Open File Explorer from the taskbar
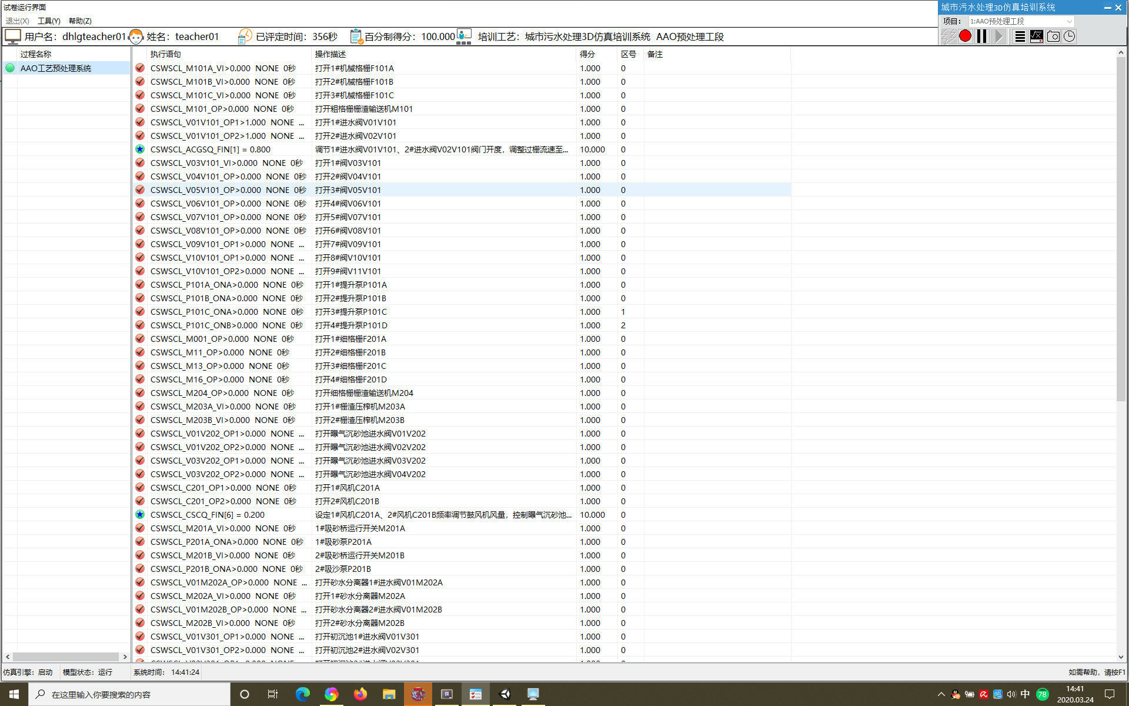The image size is (1129, 706). (x=389, y=694)
